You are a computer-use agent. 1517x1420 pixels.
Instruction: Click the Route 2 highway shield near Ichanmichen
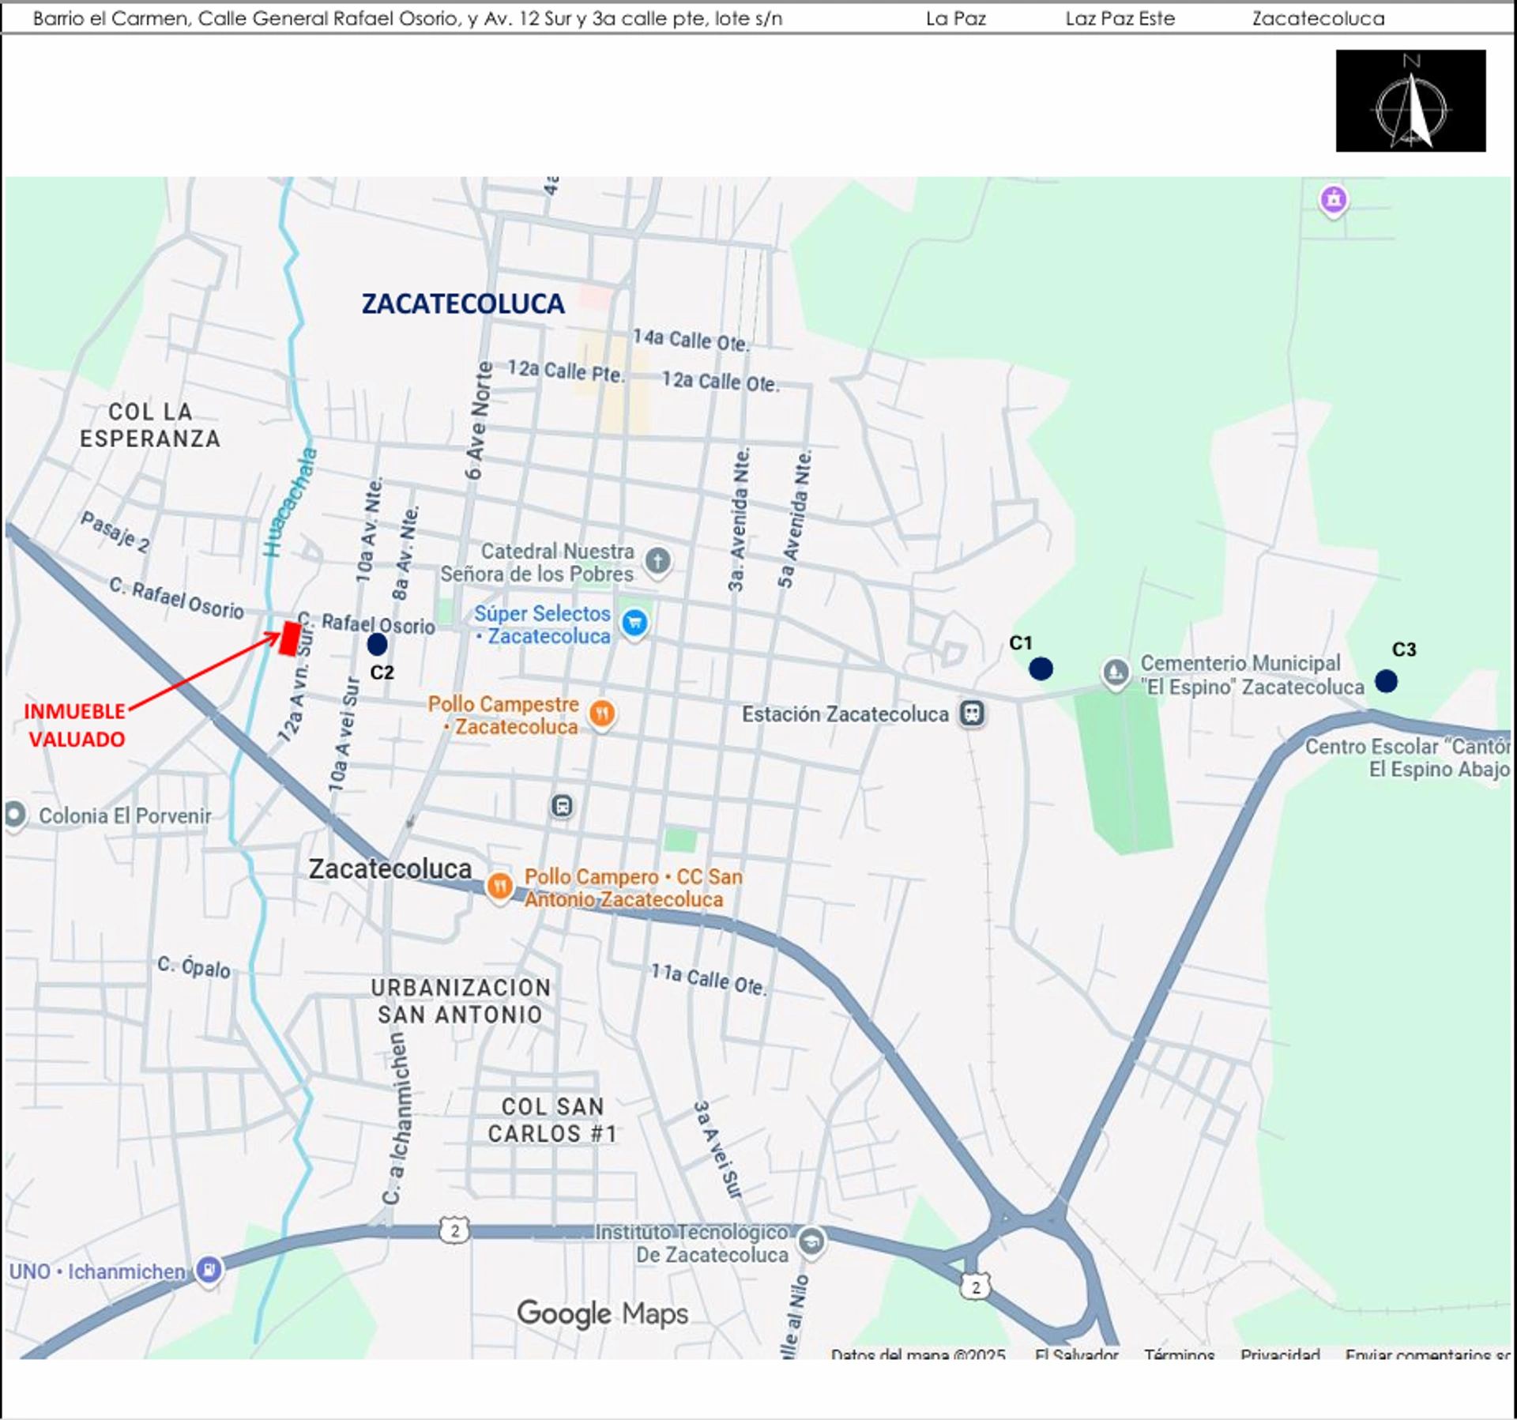[x=454, y=1230]
